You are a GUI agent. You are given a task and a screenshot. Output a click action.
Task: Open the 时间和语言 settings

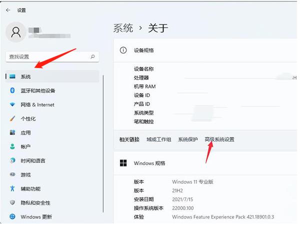pos(33,160)
